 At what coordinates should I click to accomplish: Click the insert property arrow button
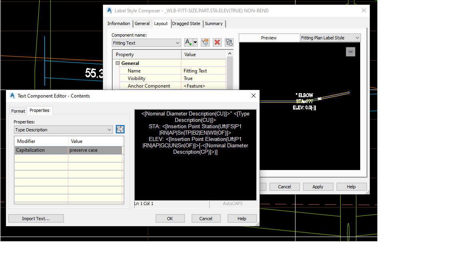(120, 129)
